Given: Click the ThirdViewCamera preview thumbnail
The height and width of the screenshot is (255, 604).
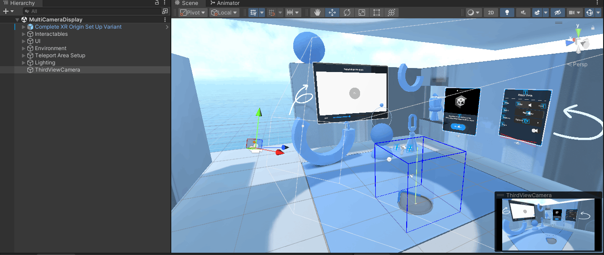Looking at the screenshot, I should [x=548, y=225].
